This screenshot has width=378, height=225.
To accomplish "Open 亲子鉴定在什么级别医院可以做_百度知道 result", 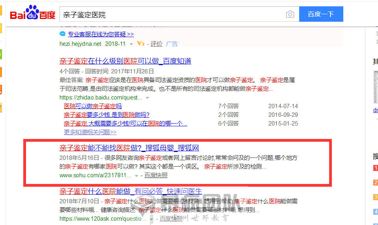I will (125, 61).
